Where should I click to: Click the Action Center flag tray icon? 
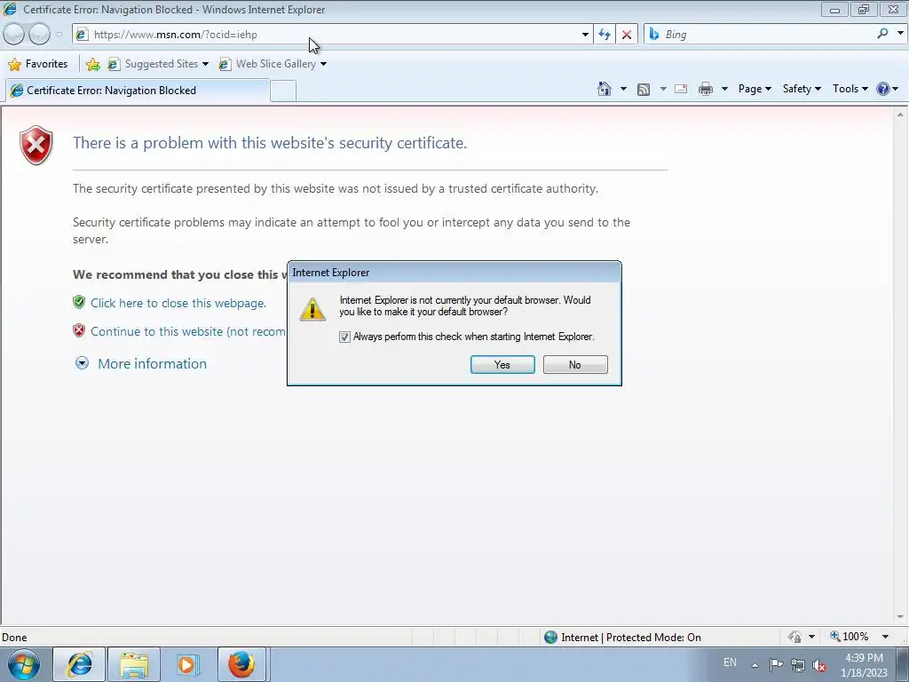coord(776,664)
